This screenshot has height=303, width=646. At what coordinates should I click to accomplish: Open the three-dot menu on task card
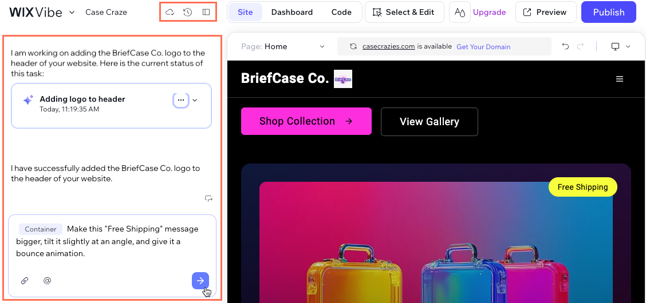[180, 100]
